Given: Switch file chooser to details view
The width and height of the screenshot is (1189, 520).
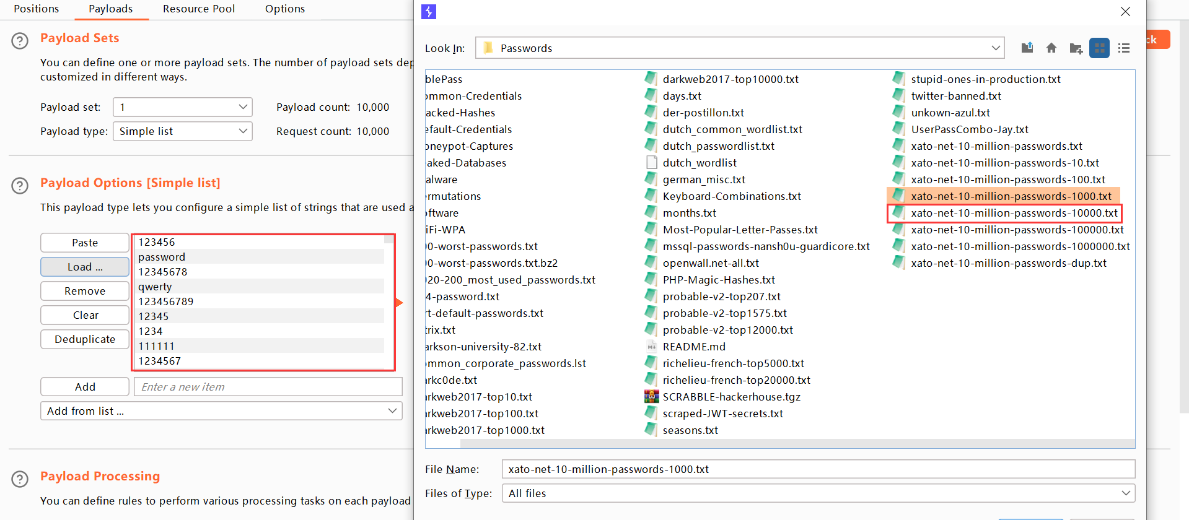Looking at the screenshot, I should click(x=1124, y=48).
